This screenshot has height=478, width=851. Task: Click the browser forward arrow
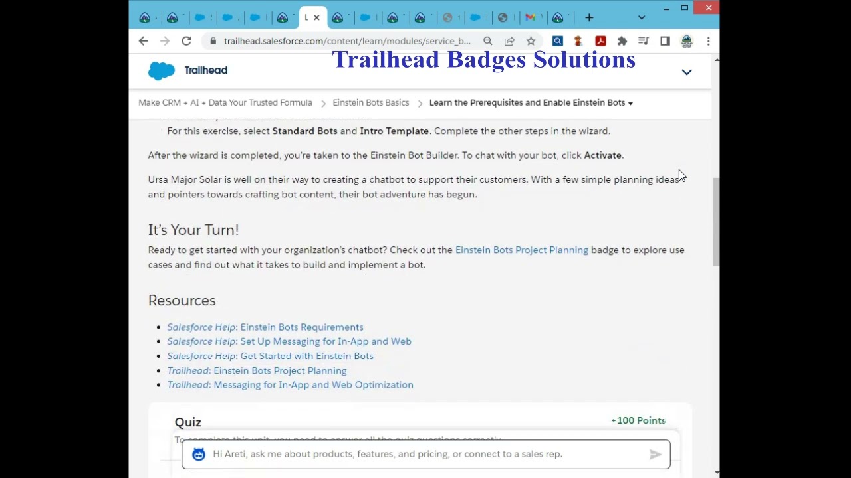coord(165,41)
